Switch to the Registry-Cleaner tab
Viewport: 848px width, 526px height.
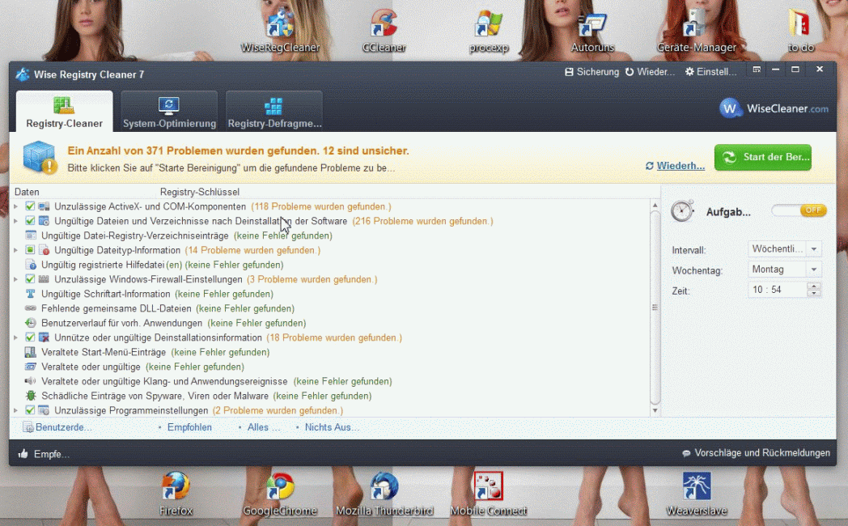65,112
